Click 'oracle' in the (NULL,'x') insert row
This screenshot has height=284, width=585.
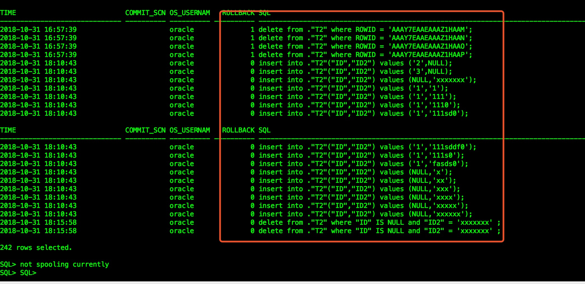(182, 172)
